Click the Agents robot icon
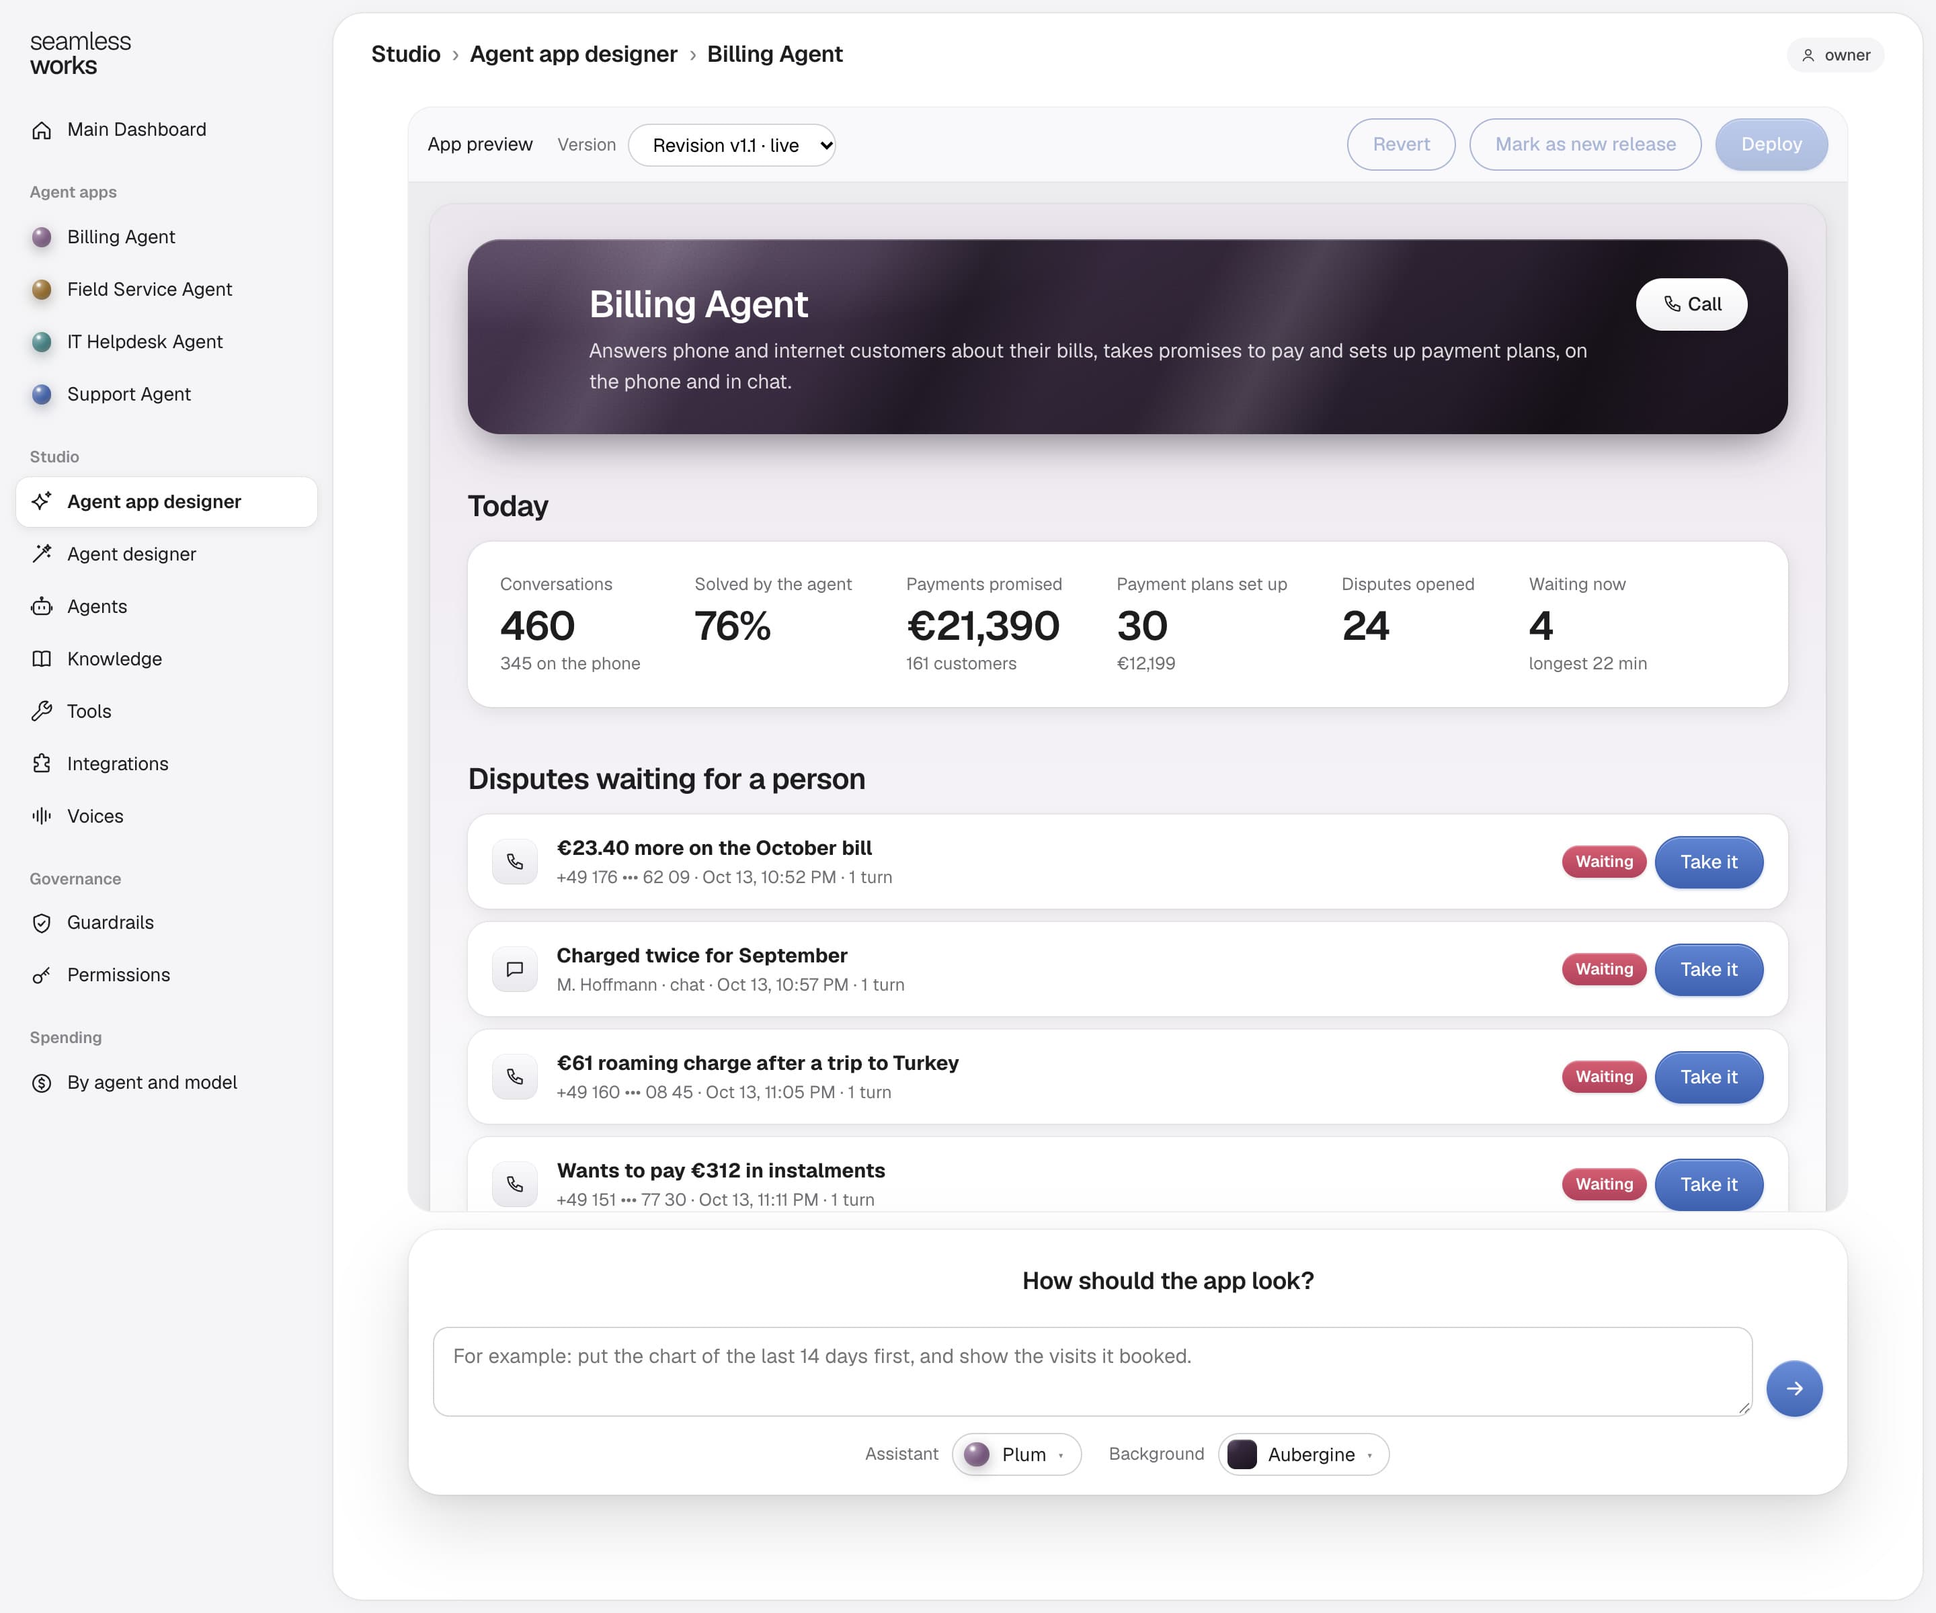Screen dimensions: 1936x1613 (x=42, y=606)
